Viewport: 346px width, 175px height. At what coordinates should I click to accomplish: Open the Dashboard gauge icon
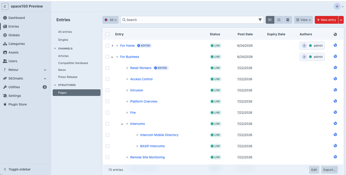pos(5,18)
